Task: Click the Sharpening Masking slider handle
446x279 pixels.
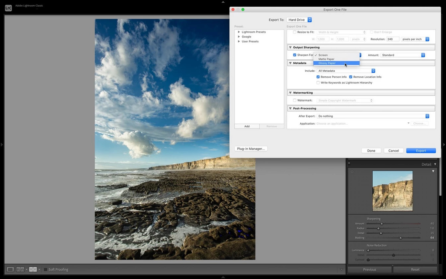Action: pos(401,238)
